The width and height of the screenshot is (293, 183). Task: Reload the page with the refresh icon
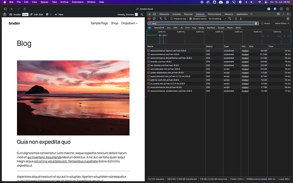coord(25,9)
